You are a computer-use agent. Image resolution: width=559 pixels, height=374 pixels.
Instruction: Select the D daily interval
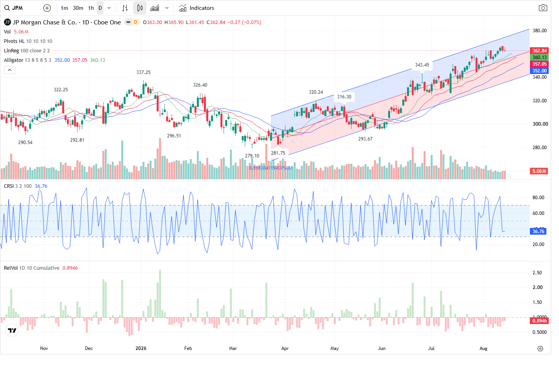(100, 8)
